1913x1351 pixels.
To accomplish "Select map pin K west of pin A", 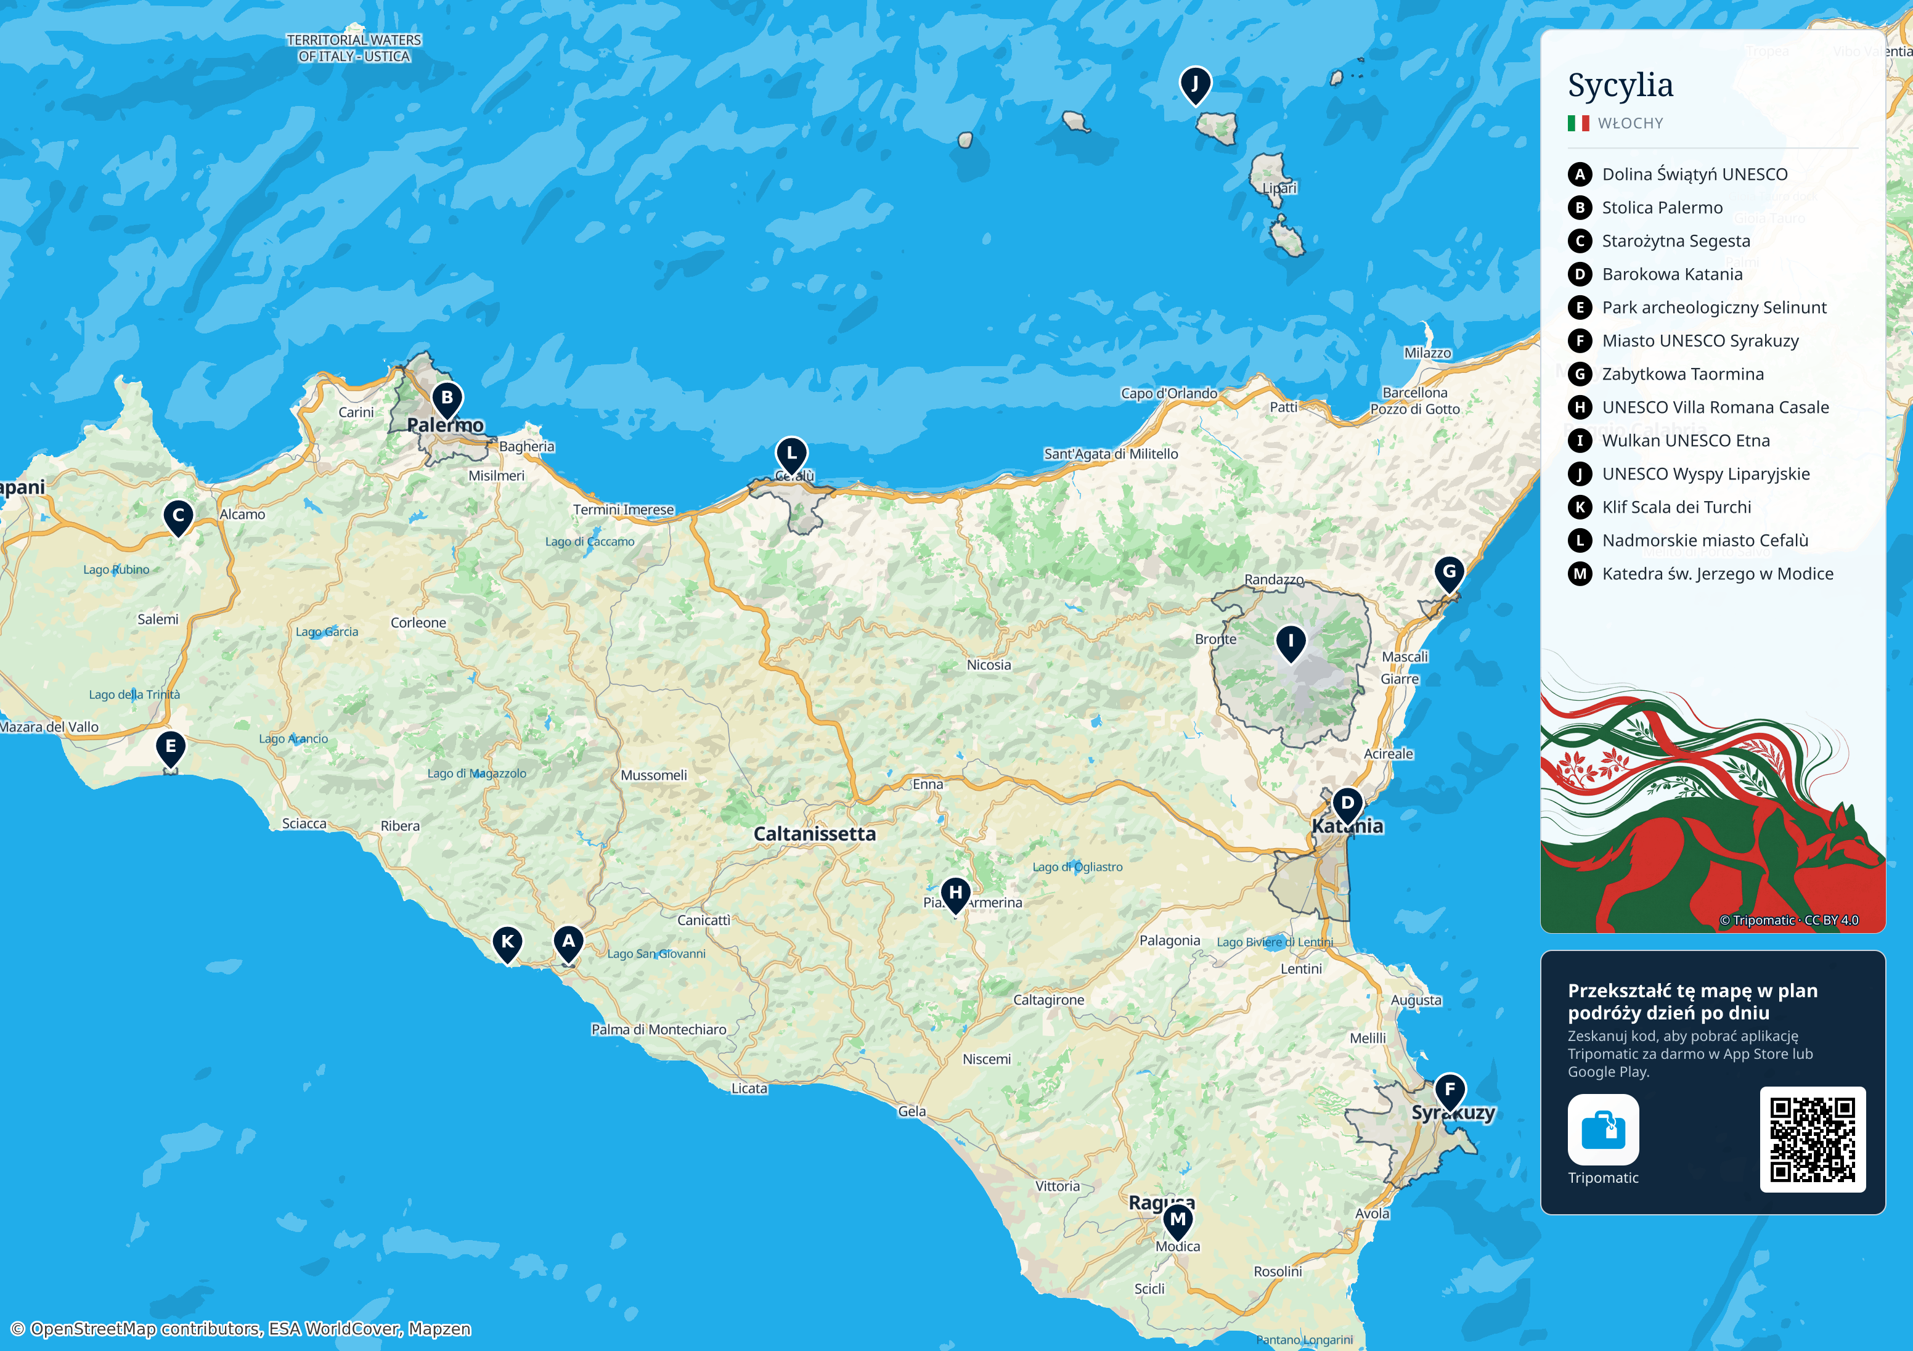I will [x=507, y=945].
